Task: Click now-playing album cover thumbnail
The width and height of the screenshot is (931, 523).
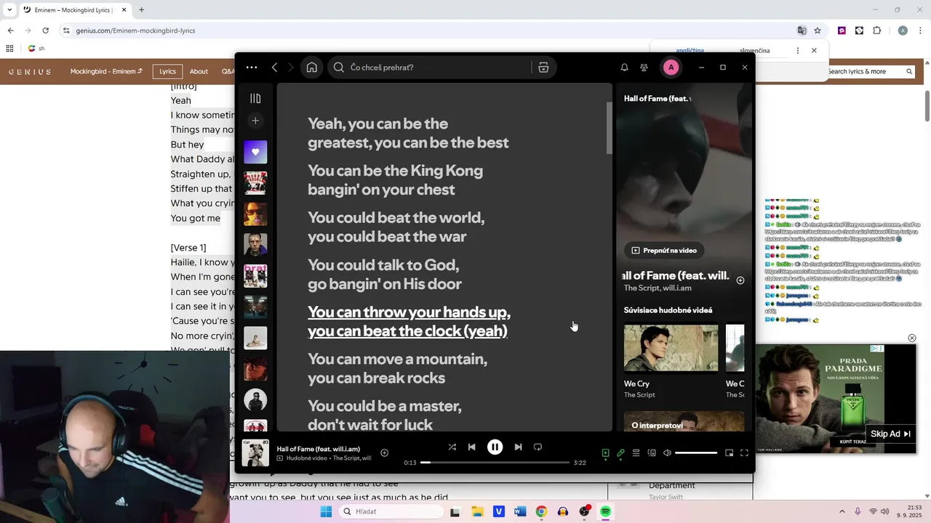Action: coord(255,453)
